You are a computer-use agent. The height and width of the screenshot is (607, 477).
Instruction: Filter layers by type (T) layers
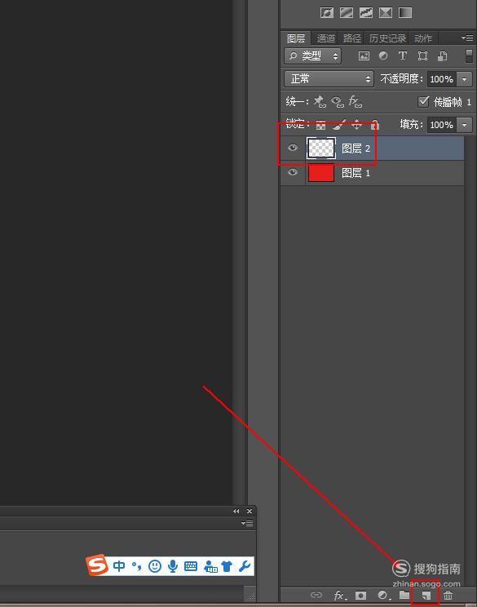pyautogui.click(x=403, y=56)
